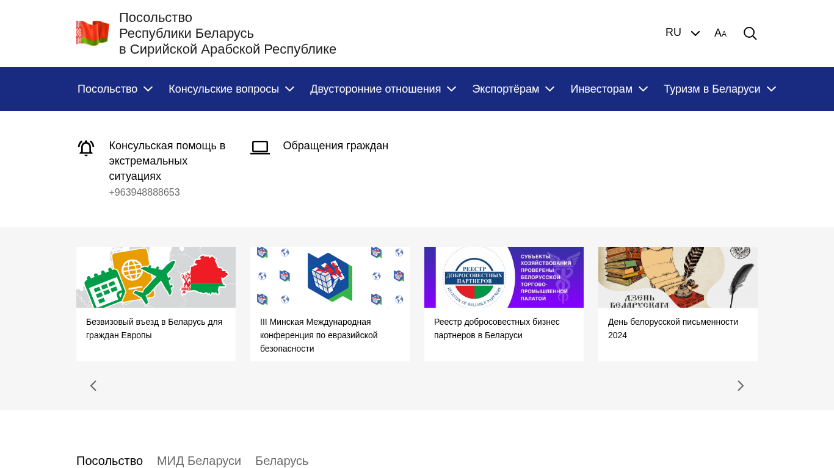The height and width of the screenshot is (468, 834).
Task: Click the Minsk conference cube thumbnail
Action: tap(330, 277)
